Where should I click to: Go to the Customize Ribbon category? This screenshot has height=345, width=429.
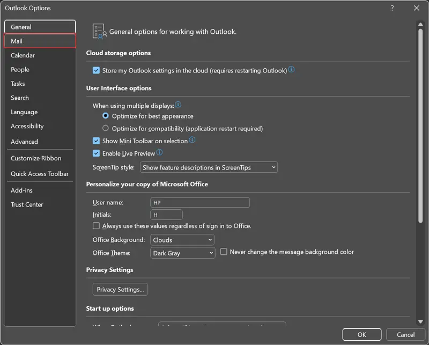pyautogui.click(x=36, y=158)
